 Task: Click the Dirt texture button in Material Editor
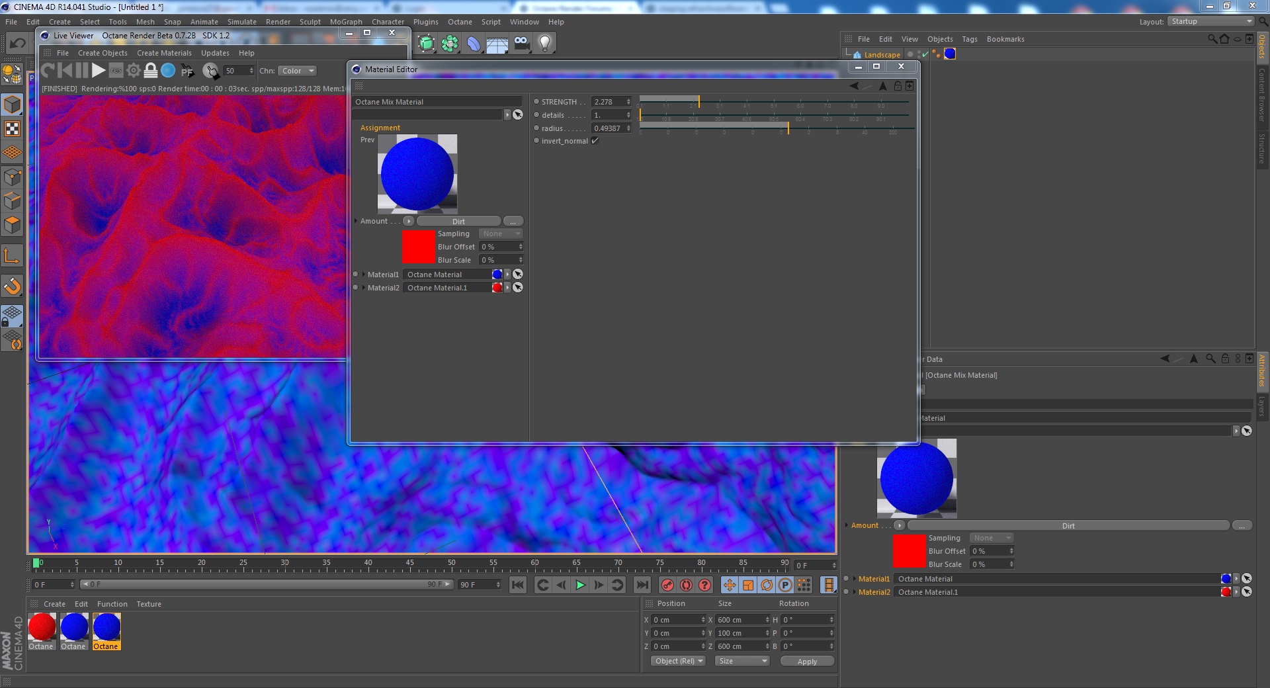coord(458,221)
